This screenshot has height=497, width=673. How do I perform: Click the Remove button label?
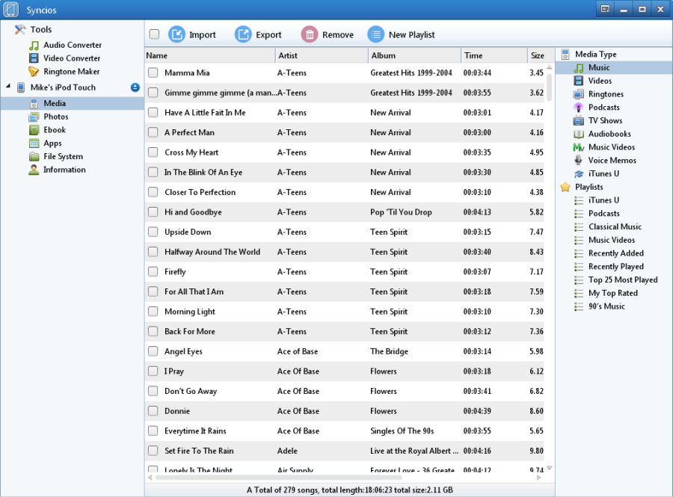tap(338, 34)
